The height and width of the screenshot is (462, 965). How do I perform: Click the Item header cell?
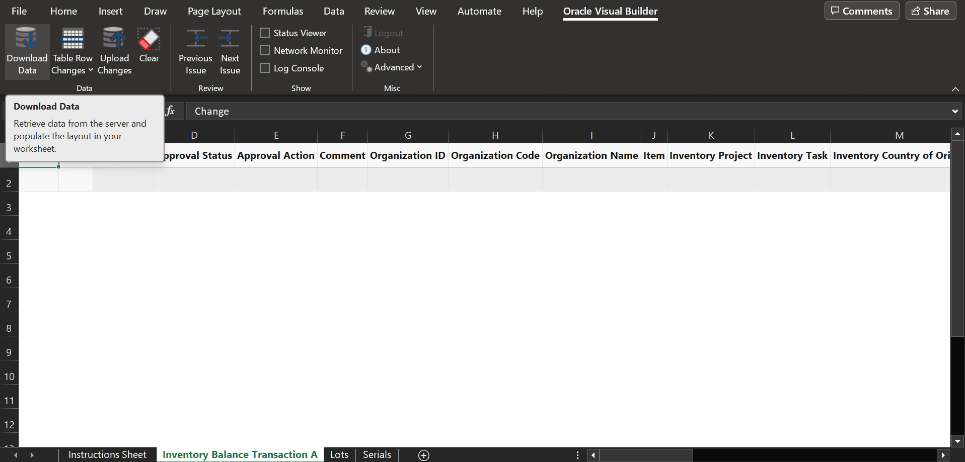tap(654, 155)
